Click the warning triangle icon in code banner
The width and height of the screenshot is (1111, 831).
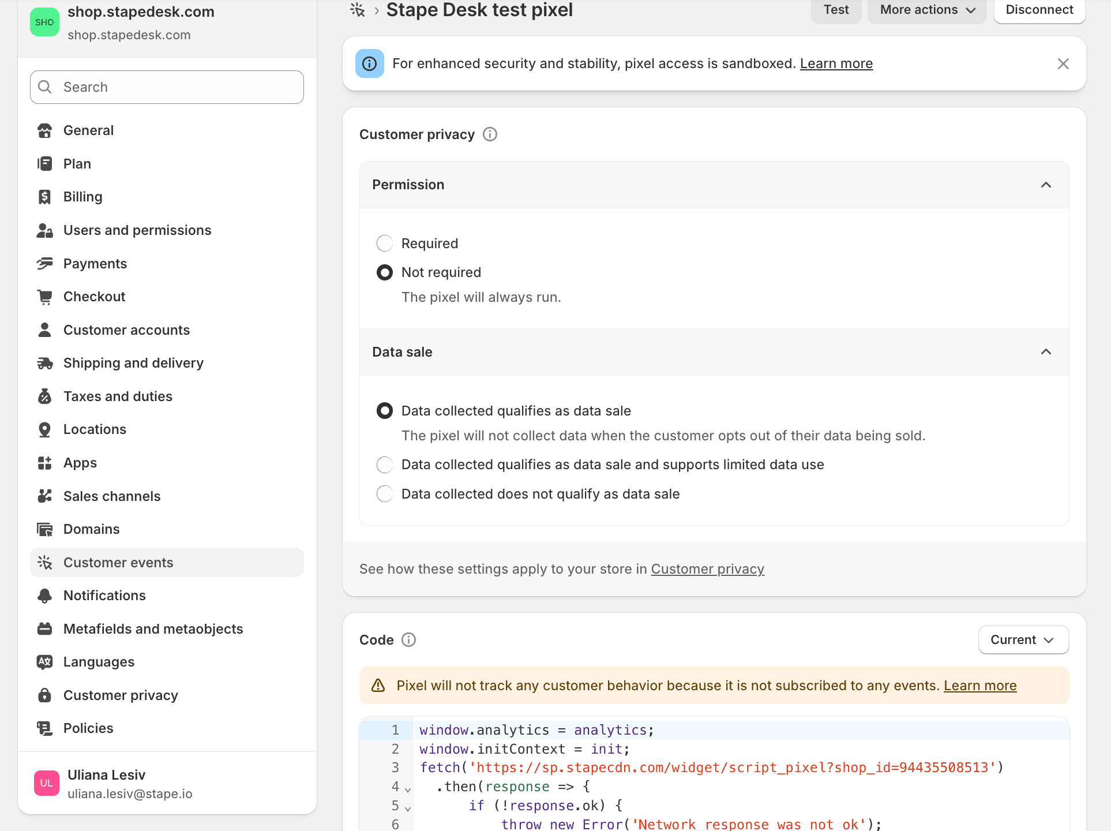(378, 686)
